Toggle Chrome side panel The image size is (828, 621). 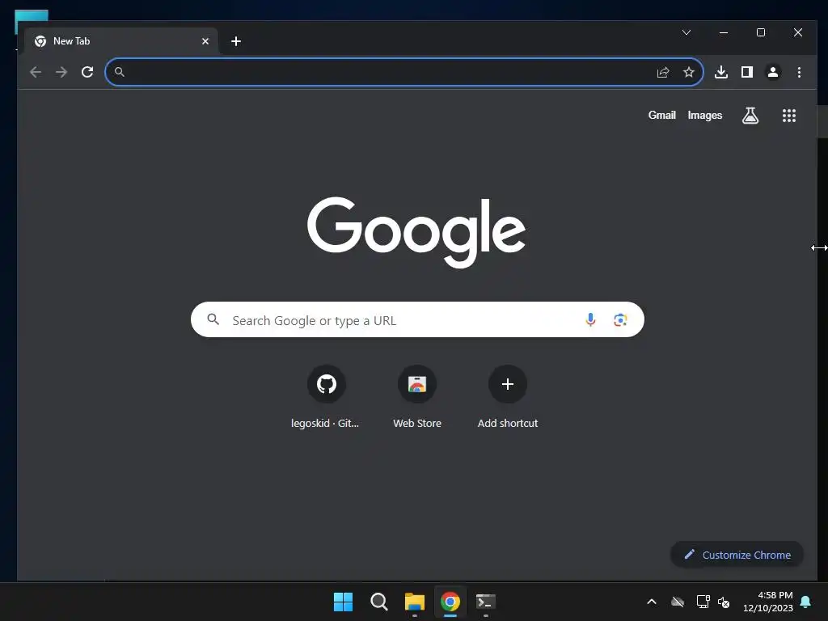(746, 72)
